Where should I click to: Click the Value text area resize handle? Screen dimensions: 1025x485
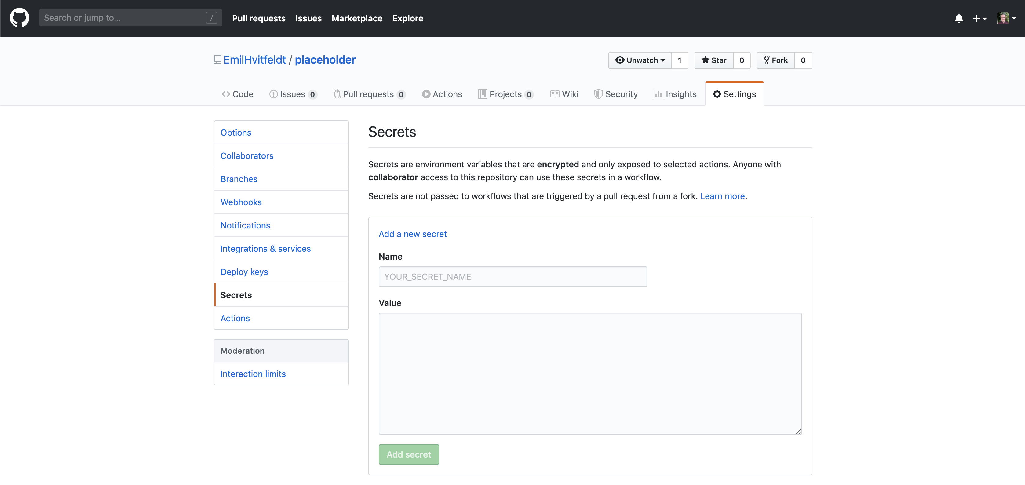coord(798,431)
